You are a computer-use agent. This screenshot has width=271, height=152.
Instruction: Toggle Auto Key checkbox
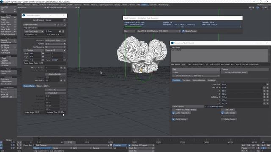[130, 145]
